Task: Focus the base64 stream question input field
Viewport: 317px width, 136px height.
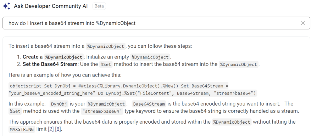Action: (156, 23)
